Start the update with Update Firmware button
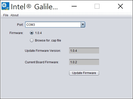 84,73
